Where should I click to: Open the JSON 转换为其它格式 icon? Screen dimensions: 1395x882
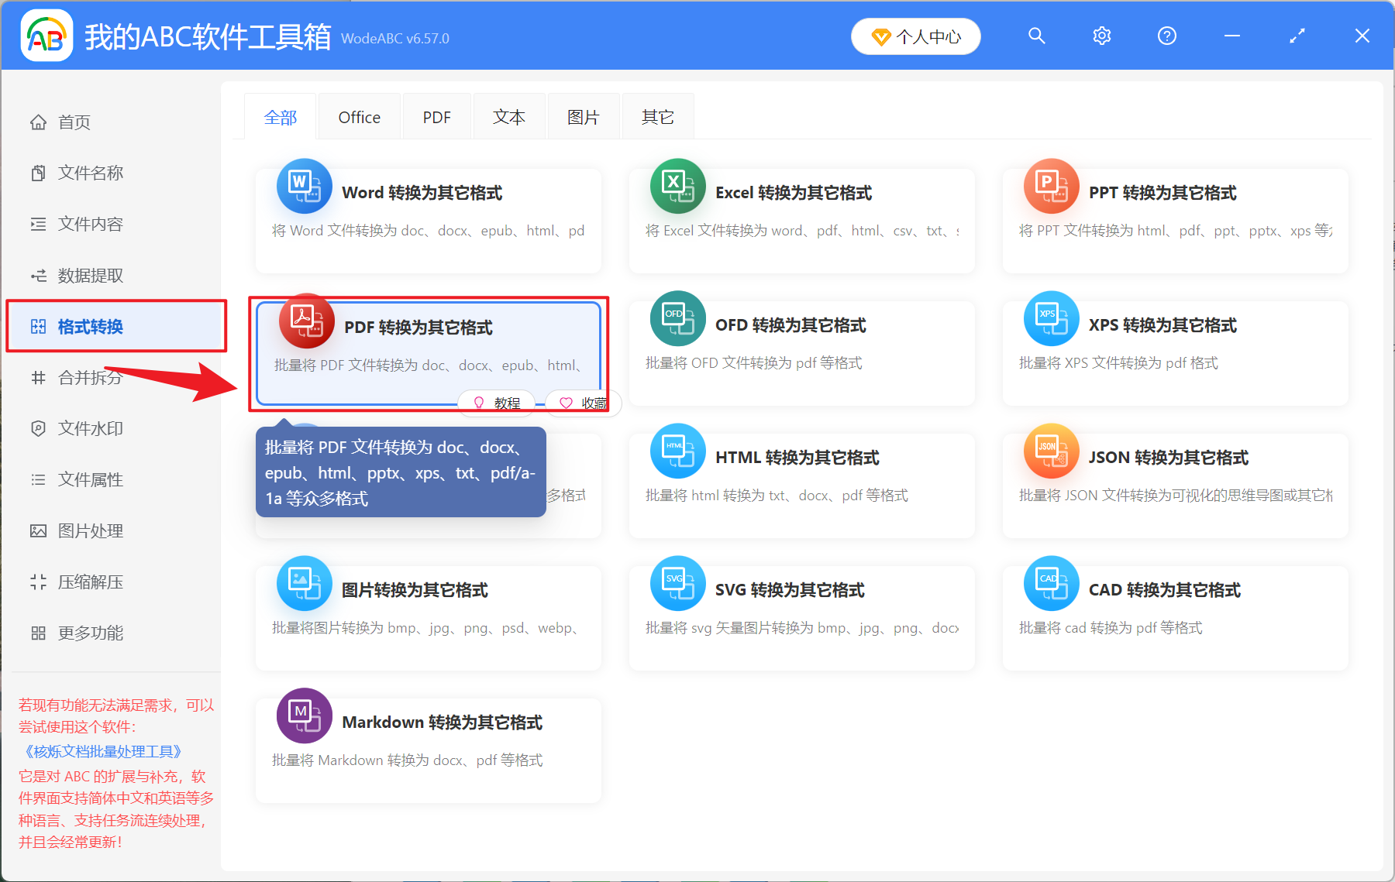pos(1051,451)
